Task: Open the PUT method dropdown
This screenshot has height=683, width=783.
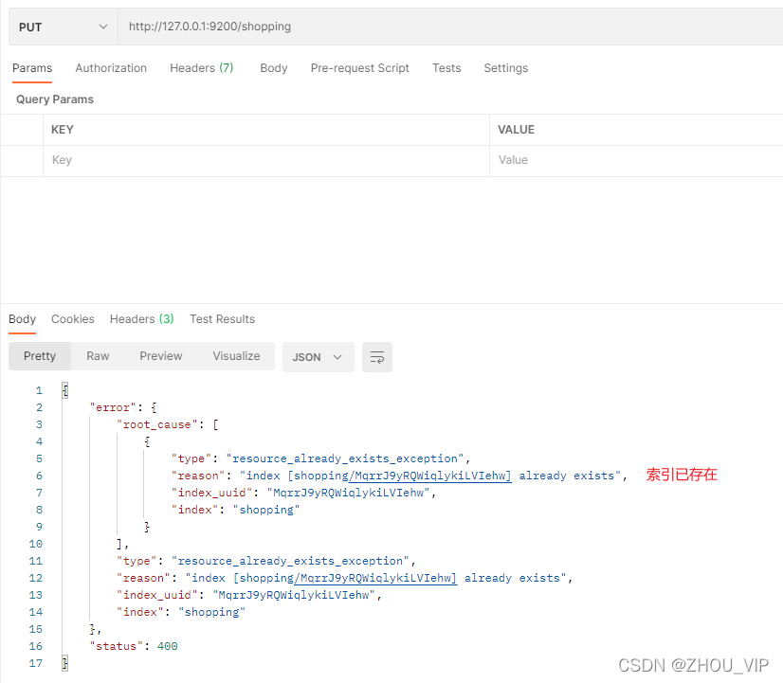Action: [64, 27]
